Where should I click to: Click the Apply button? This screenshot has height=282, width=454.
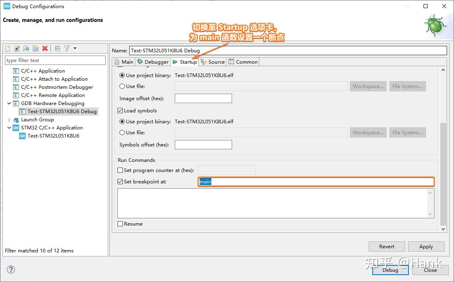tap(426, 246)
